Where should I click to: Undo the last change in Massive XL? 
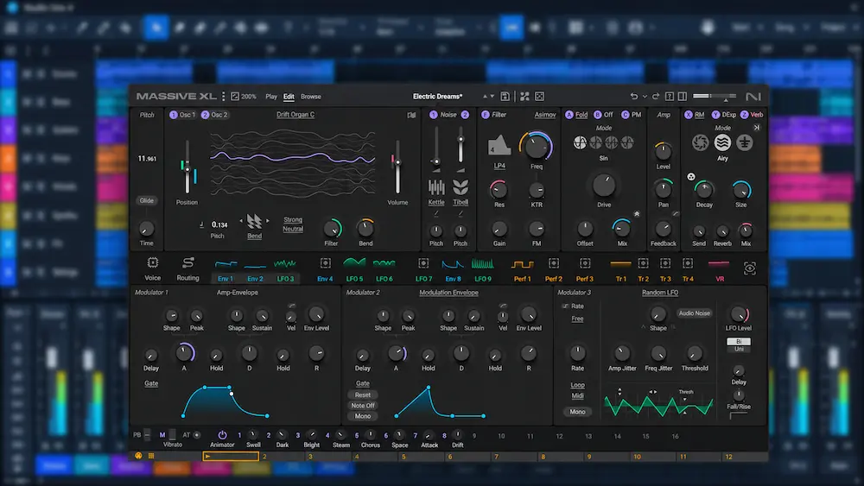point(633,97)
